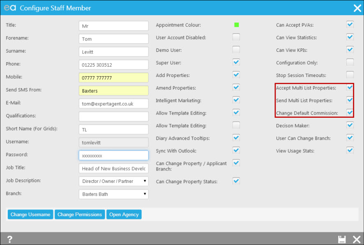Uncheck Change Default Commission

[x=350, y=112]
